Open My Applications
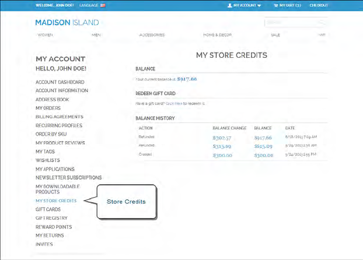 (55, 169)
